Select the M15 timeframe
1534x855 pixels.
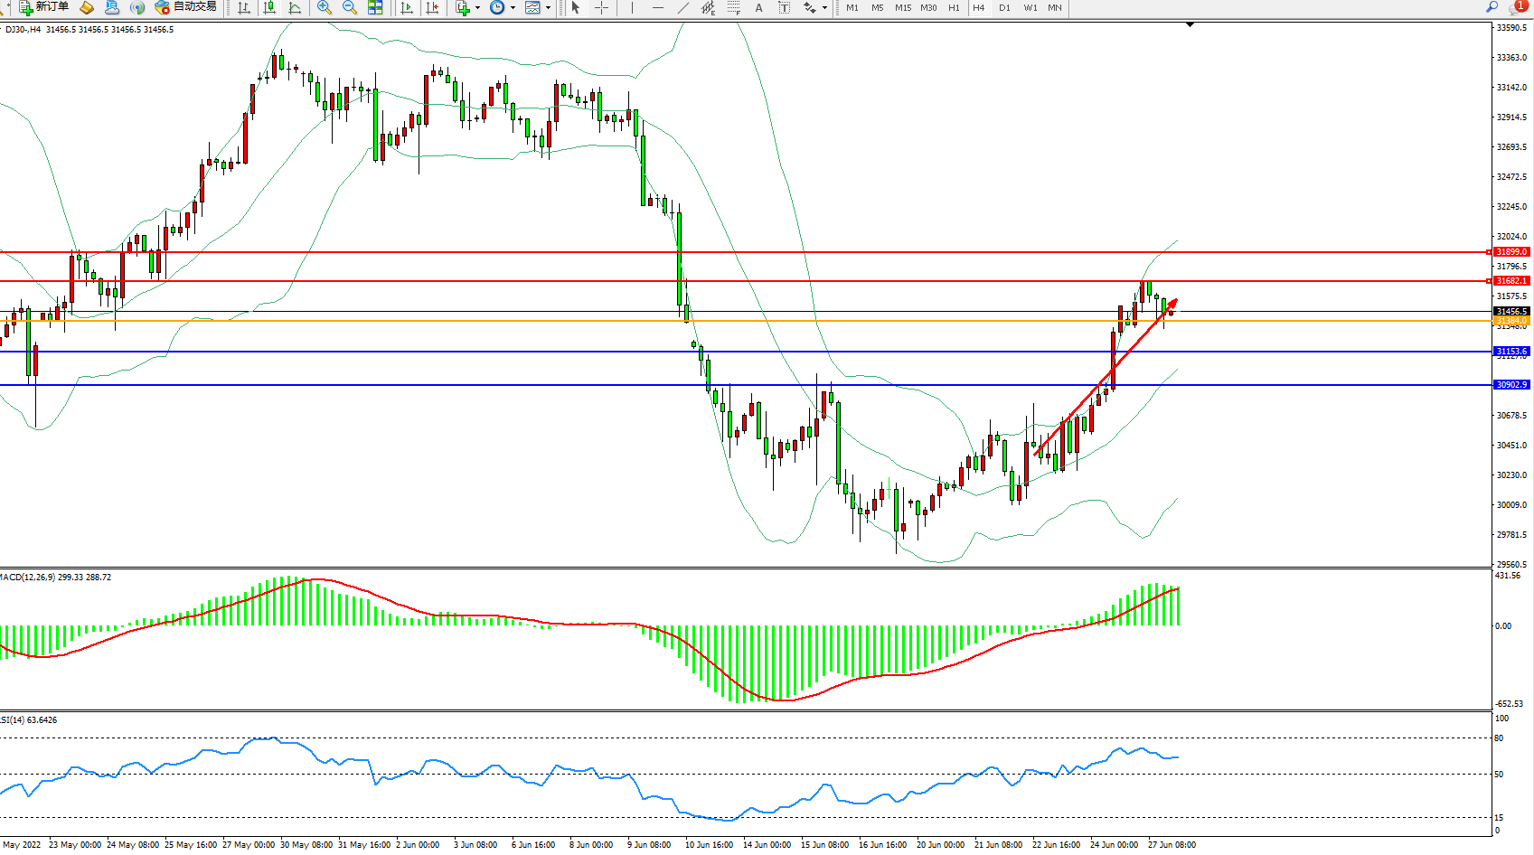(x=903, y=7)
